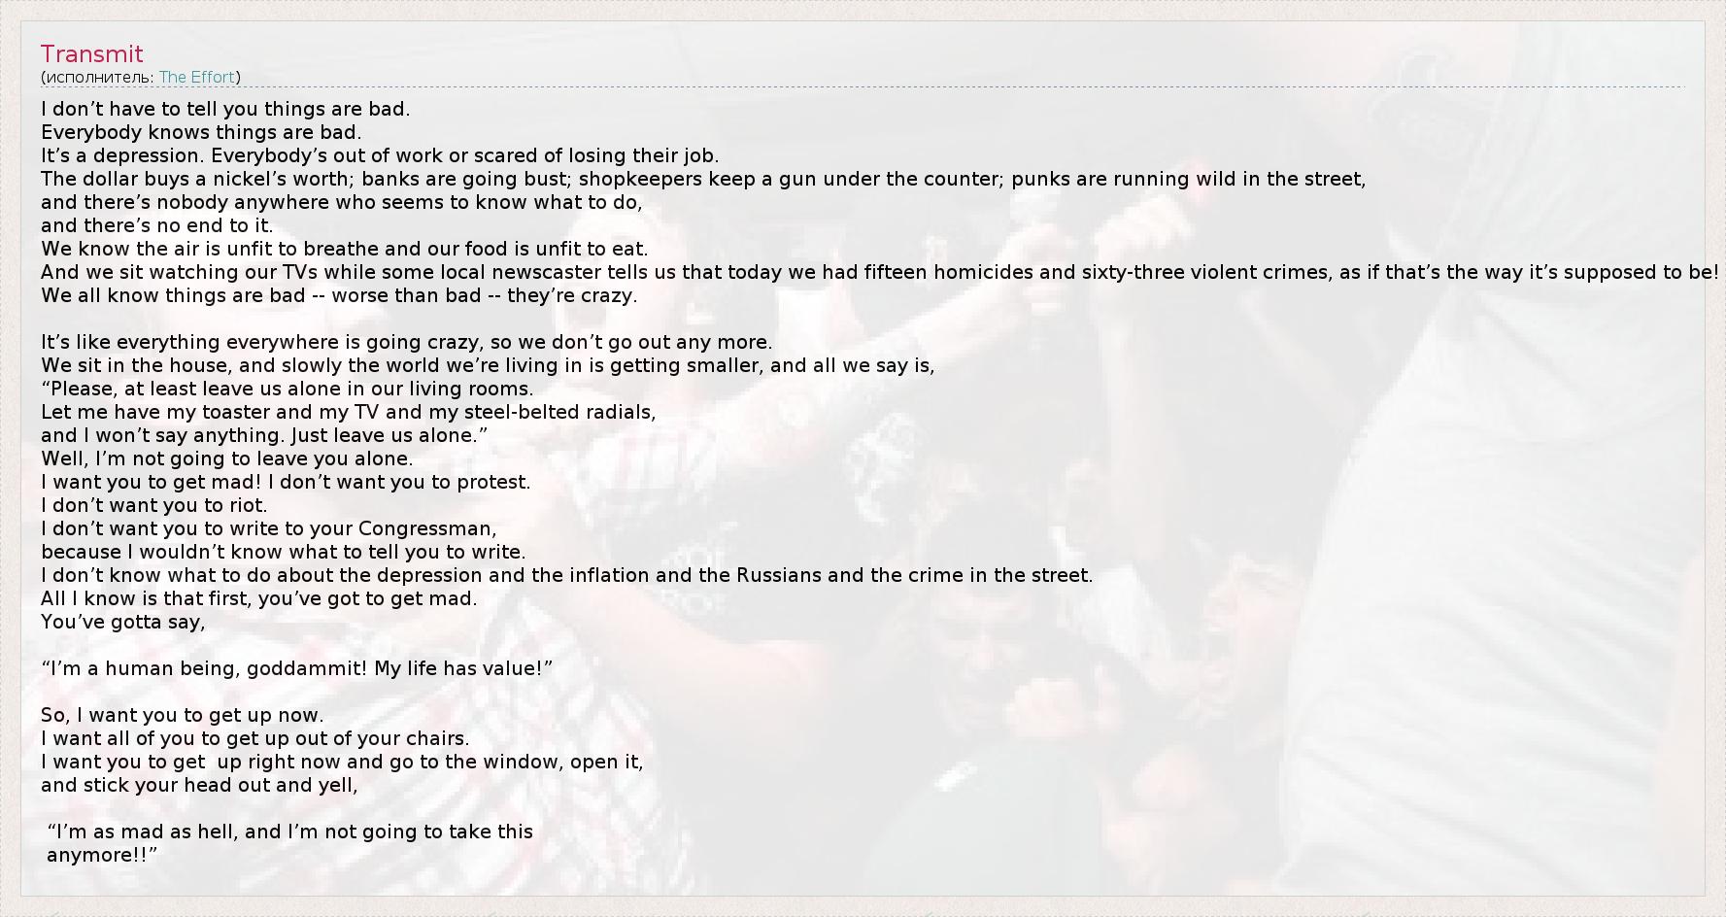The height and width of the screenshot is (917, 1726).
Task: Click line 'Everybody knows things are bad.'
Action: pos(201,132)
